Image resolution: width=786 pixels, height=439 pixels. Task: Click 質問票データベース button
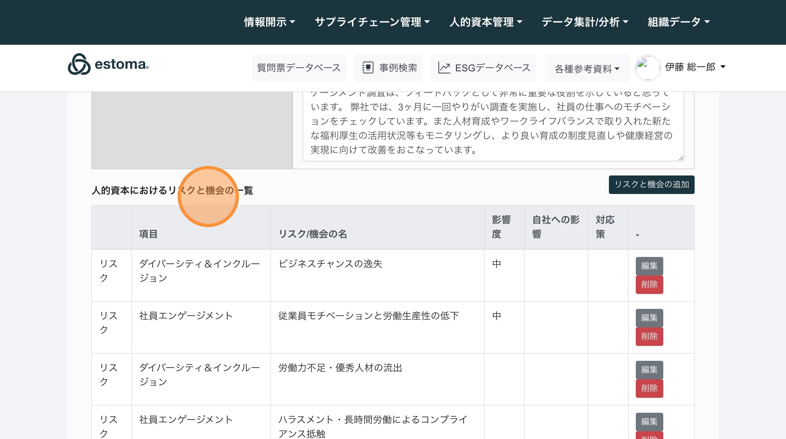tap(299, 68)
